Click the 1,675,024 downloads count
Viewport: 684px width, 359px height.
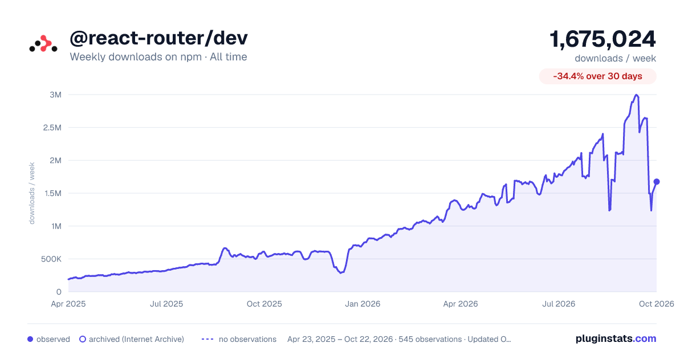[x=602, y=39]
